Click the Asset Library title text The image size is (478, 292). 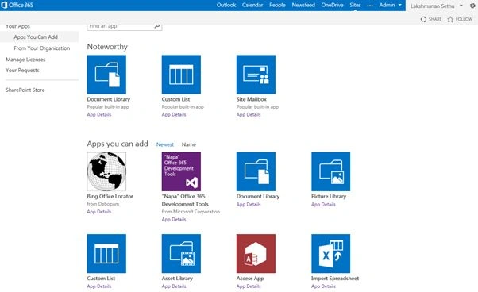(x=177, y=279)
